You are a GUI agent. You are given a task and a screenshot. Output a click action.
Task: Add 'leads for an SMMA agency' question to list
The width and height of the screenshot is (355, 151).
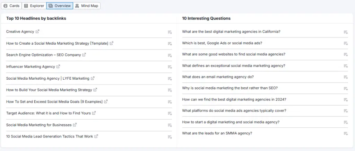[x=346, y=134]
